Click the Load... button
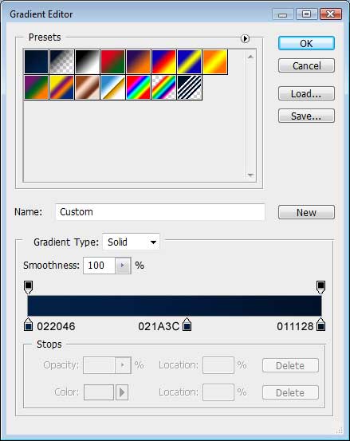 (x=306, y=93)
